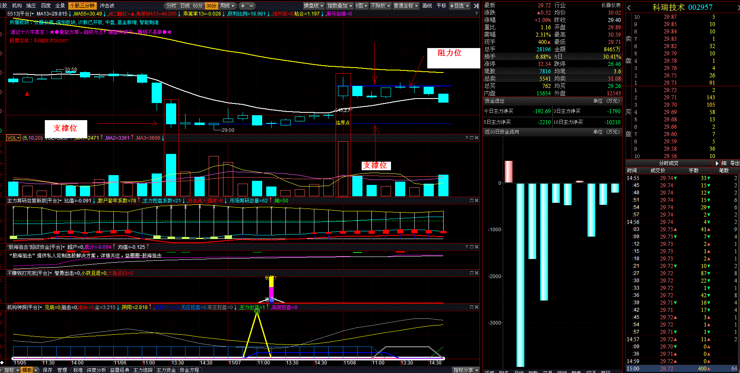Click the 分时成交 panel header
Viewport: 740px width, 373px height.
(x=669, y=163)
